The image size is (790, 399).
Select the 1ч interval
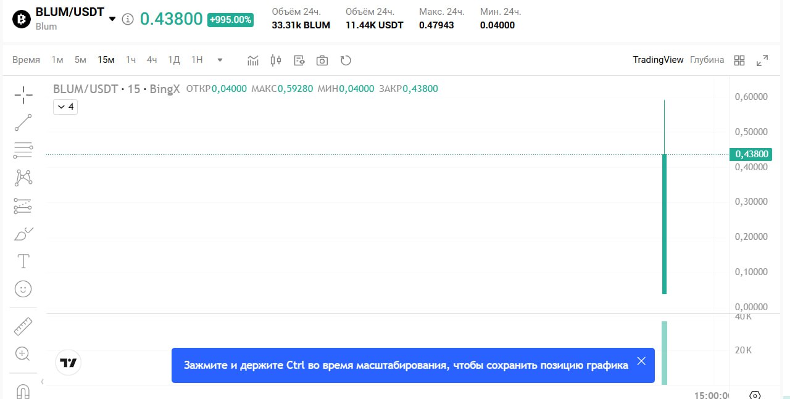coord(131,60)
